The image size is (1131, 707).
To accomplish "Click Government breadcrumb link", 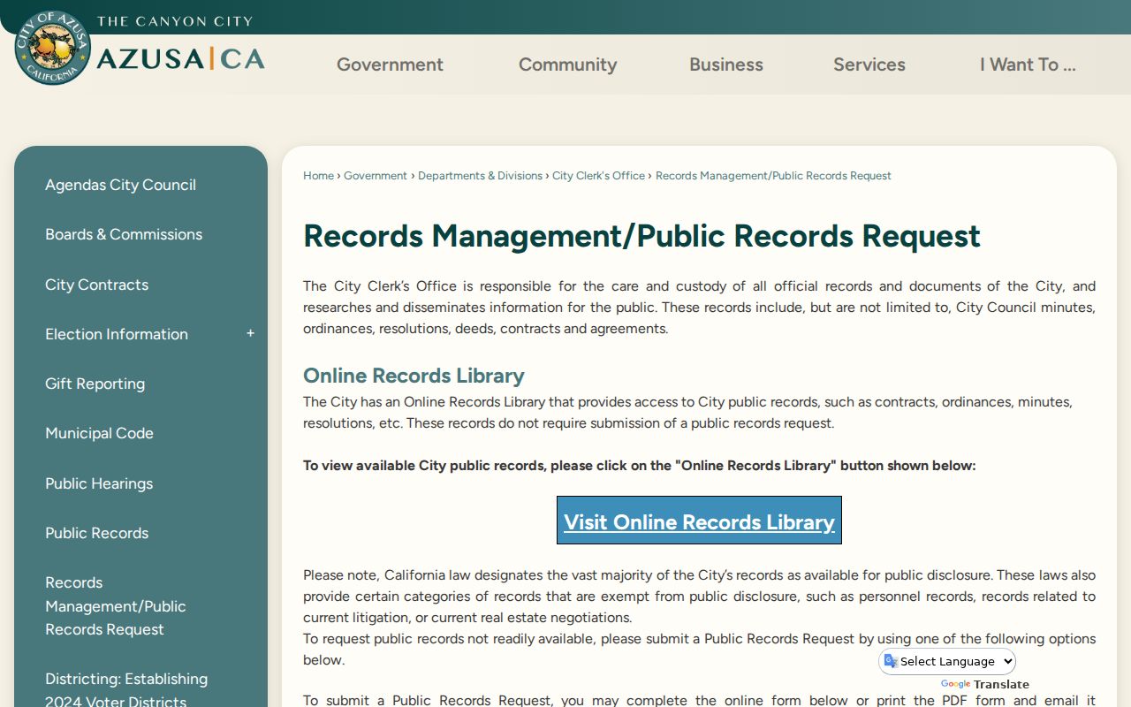I will (376, 176).
